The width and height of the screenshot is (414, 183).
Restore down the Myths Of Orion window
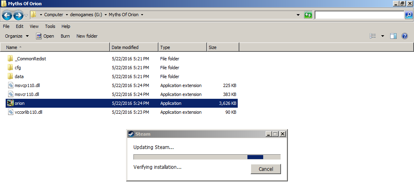pos(403,3)
